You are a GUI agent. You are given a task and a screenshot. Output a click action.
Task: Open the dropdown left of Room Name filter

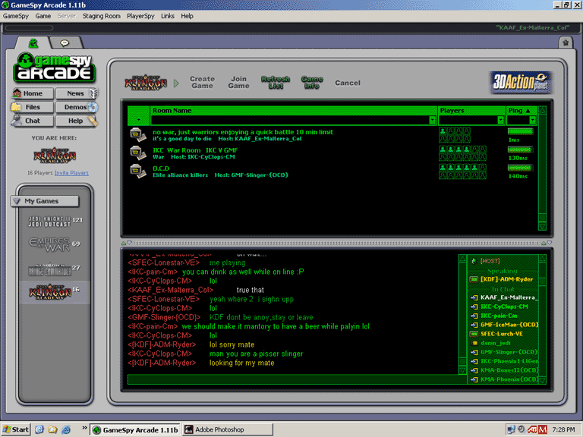pyautogui.click(x=139, y=120)
